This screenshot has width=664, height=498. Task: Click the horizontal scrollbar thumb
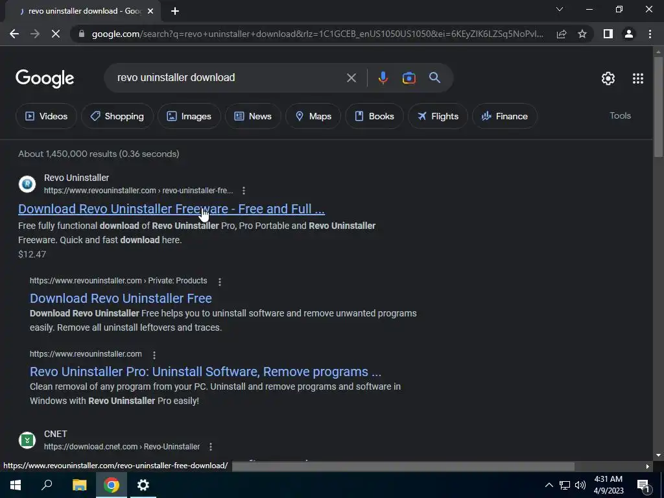403,466
